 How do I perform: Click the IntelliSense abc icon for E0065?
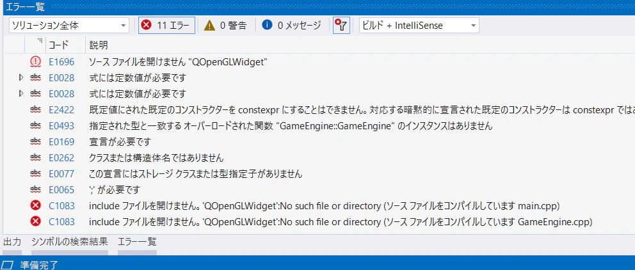pos(36,190)
